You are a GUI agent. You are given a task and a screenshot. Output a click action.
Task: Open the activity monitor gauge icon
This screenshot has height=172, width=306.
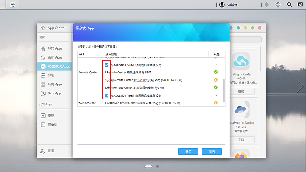[278, 5]
